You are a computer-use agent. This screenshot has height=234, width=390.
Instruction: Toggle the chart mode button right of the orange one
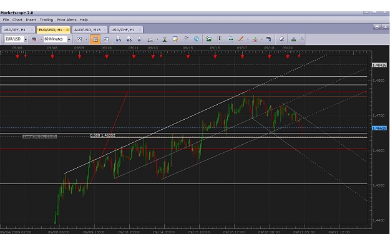[106, 39]
